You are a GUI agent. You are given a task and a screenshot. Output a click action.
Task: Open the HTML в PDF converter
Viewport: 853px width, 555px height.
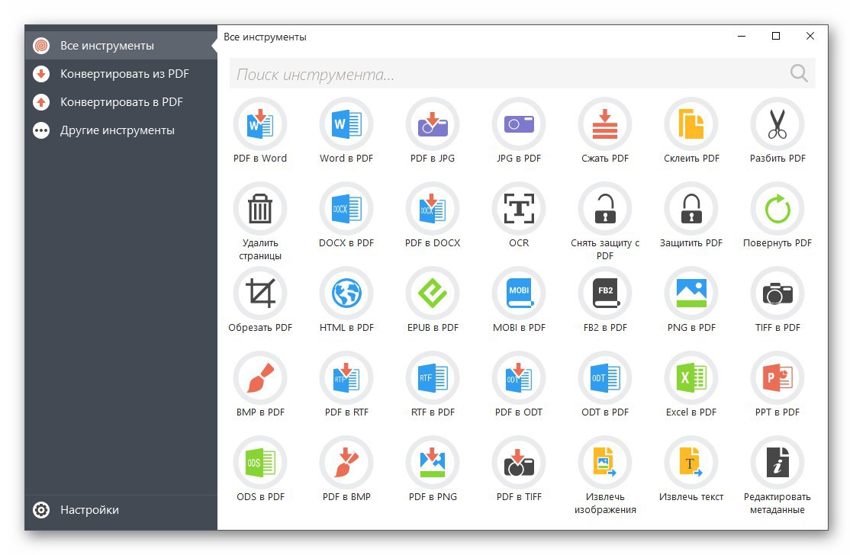click(x=346, y=294)
